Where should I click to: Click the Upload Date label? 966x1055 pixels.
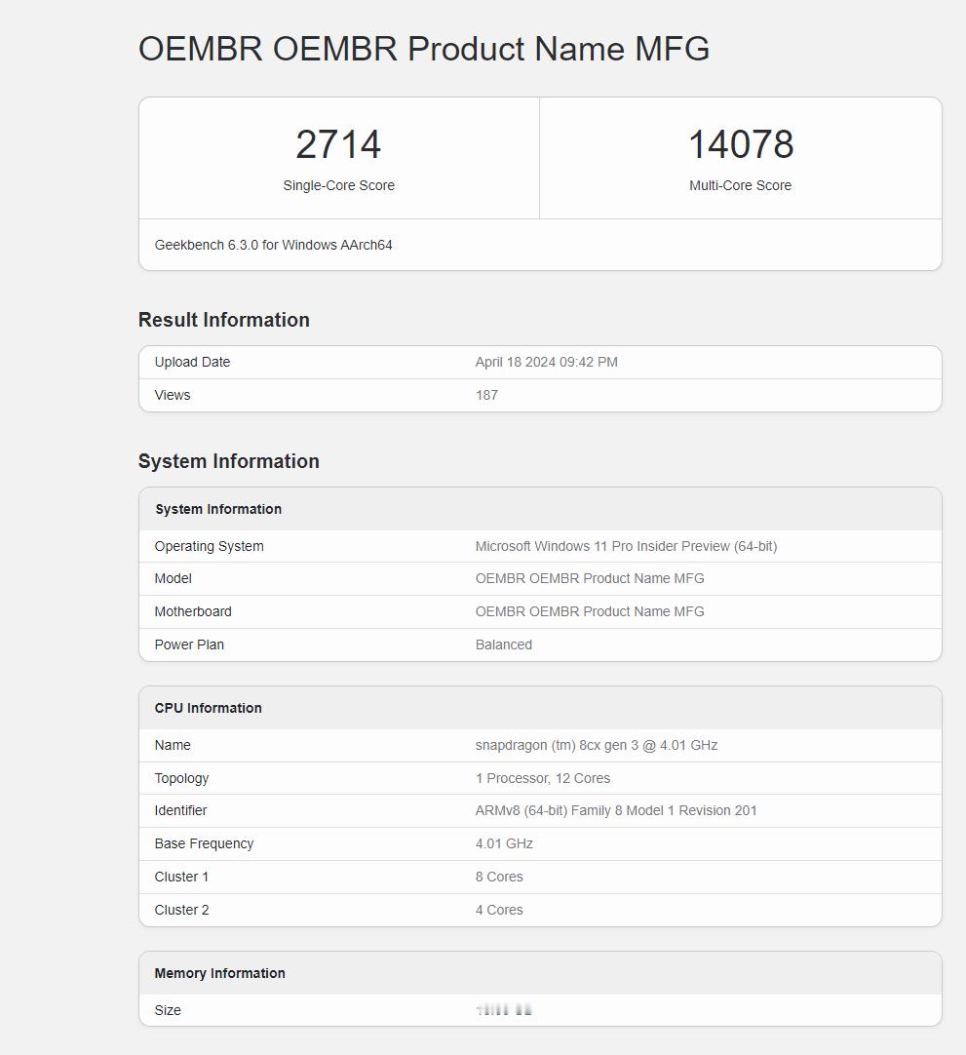(x=192, y=362)
